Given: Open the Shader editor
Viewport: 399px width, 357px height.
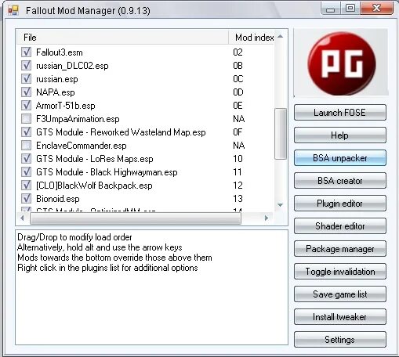Looking at the screenshot, I should click(x=340, y=226).
